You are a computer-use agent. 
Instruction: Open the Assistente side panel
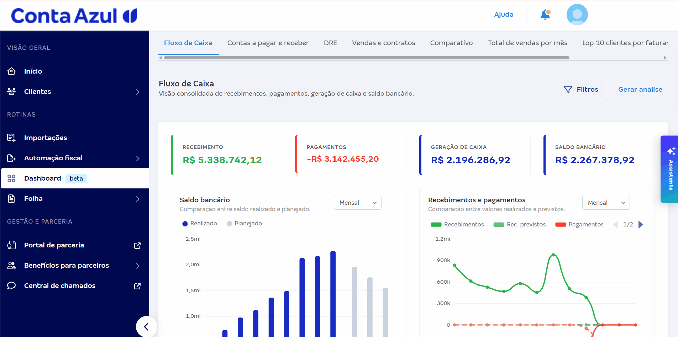669,169
